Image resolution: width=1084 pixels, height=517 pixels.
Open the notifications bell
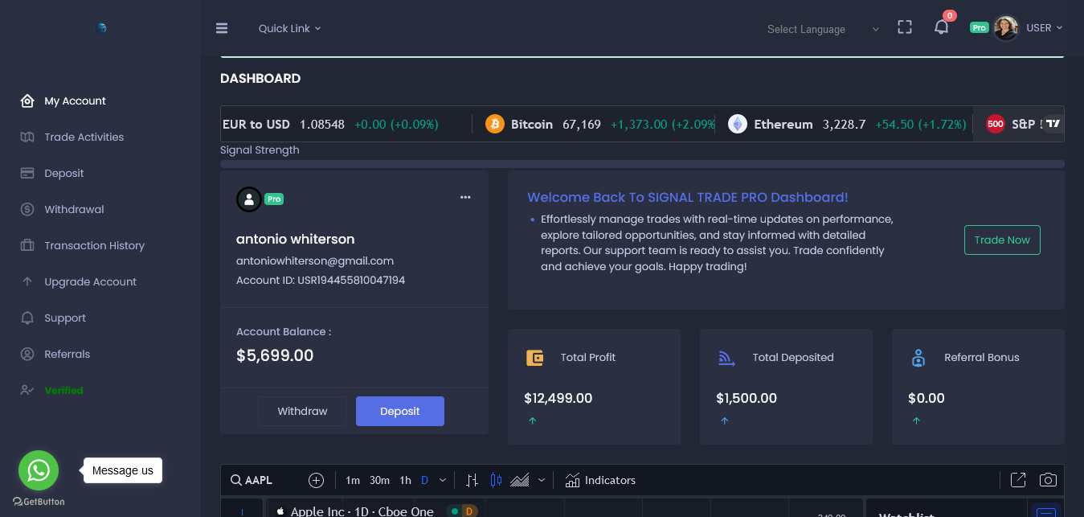[x=941, y=27]
